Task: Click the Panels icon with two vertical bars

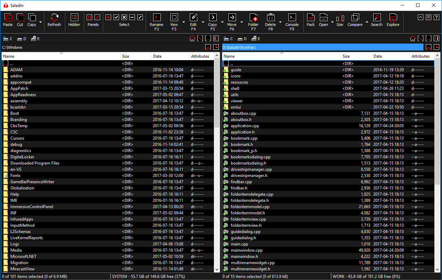Action: (x=89, y=17)
